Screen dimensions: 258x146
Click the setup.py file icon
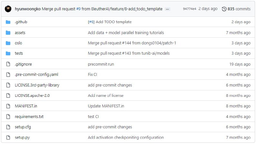pos(8,137)
